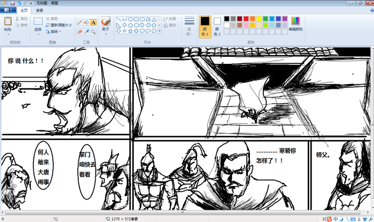
Task: Pick the red color swatch
Action: 246,19
